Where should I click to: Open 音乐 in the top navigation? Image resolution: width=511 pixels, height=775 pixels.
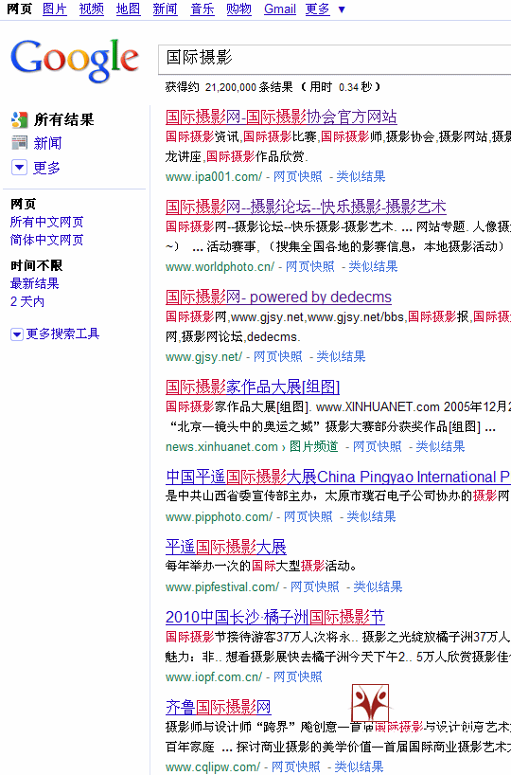point(203,9)
